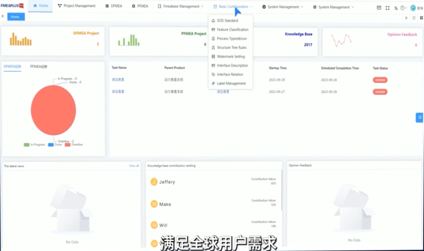Click the PFMEA Project green bar chart
The width and height of the screenshot is (424, 251).
point(129,40)
